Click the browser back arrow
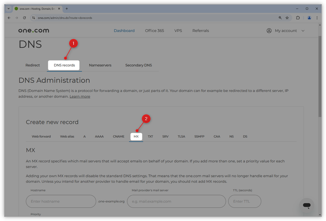326x221 pixels. point(9,18)
